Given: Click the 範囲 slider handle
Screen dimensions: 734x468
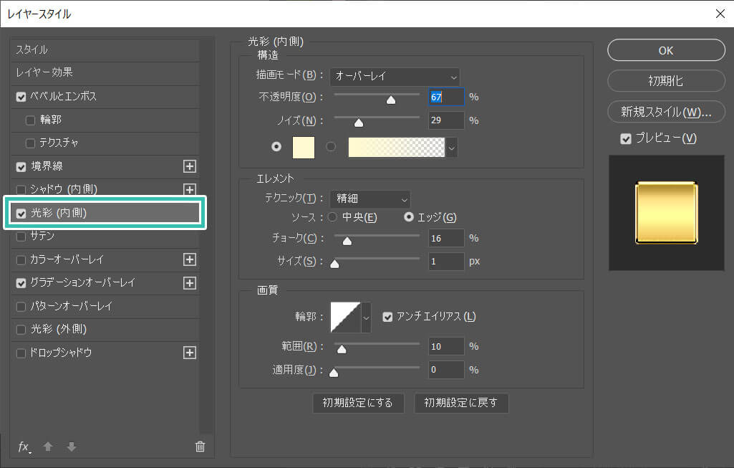Looking at the screenshot, I should [x=342, y=349].
